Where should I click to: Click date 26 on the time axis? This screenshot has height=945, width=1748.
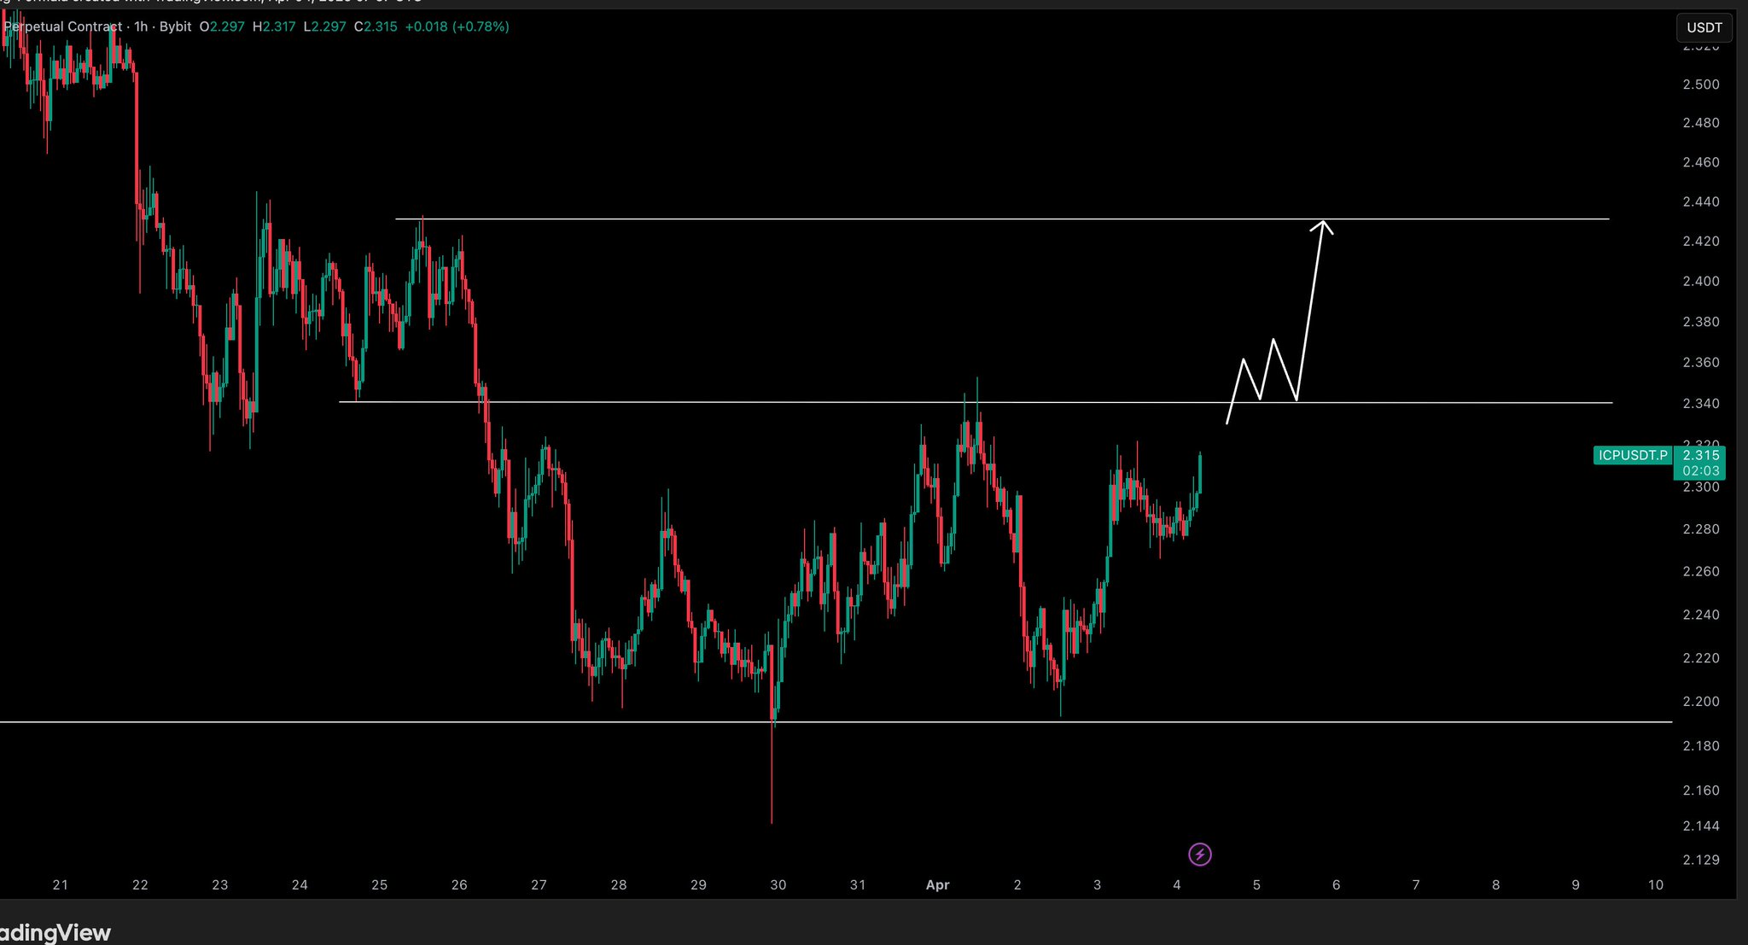[x=459, y=885]
